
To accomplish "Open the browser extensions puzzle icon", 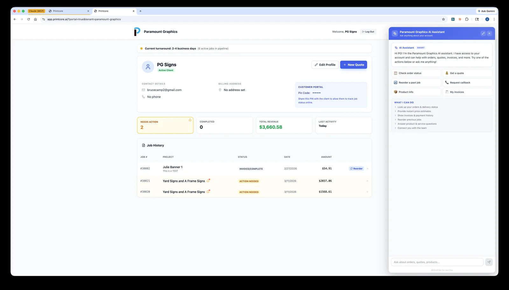I will click(x=467, y=19).
